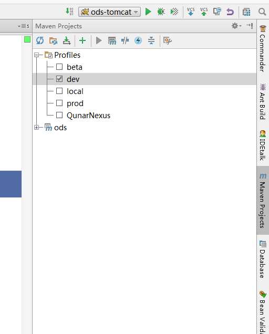Toggle the Maven Projects side tab
Image resolution: width=269 pixels, height=334 pixels.
pyautogui.click(x=263, y=201)
